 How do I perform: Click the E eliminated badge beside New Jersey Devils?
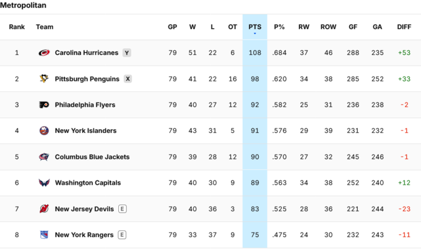123,209
